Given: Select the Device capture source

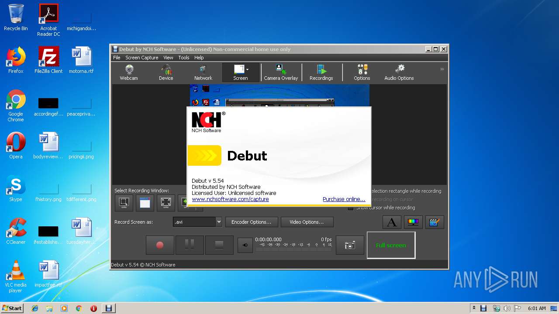Looking at the screenshot, I should pyautogui.click(x=166, y=72).
